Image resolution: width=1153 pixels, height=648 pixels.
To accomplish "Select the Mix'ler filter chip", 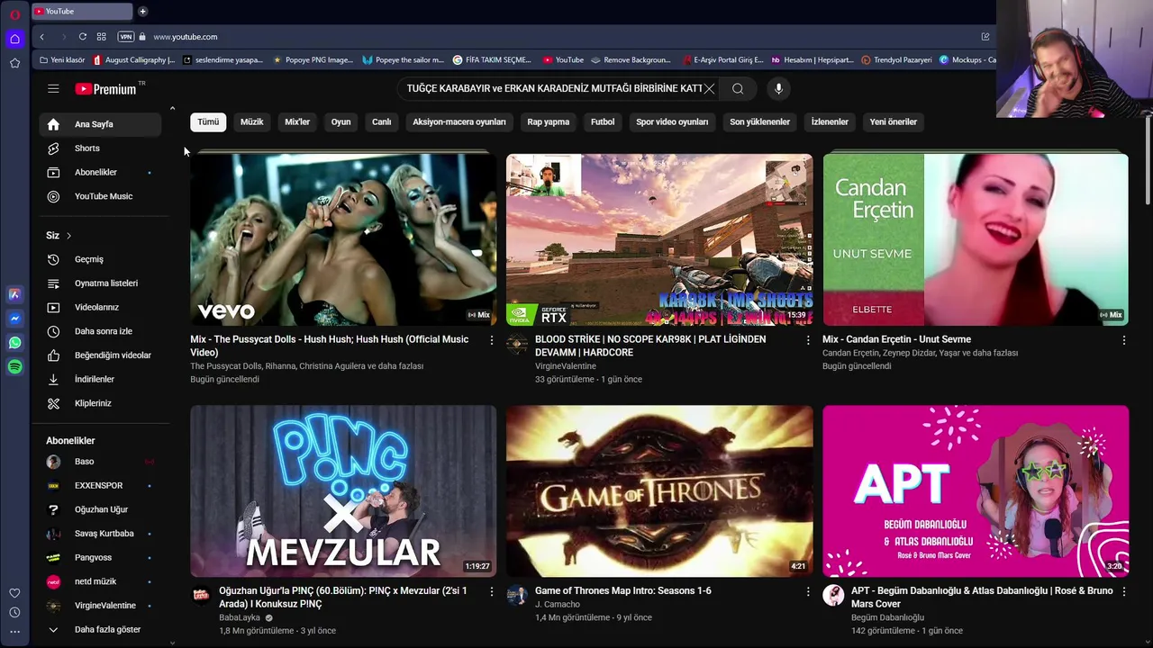I will click(297, 121).
